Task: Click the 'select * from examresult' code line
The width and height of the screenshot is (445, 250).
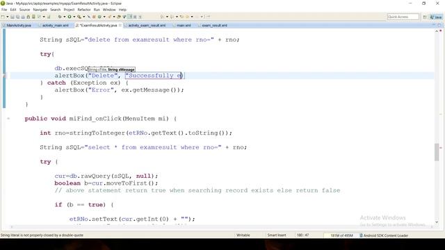Action: (x=143, y=147)
